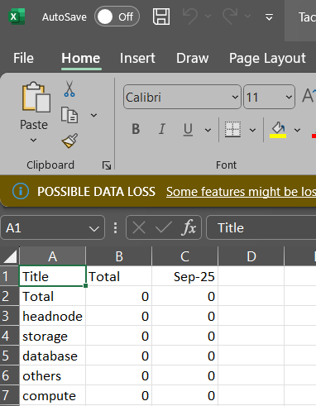The height and width of the screenshot is (406, 316).
Task: Open the Redo history dropdown
Action: (248, 17)
